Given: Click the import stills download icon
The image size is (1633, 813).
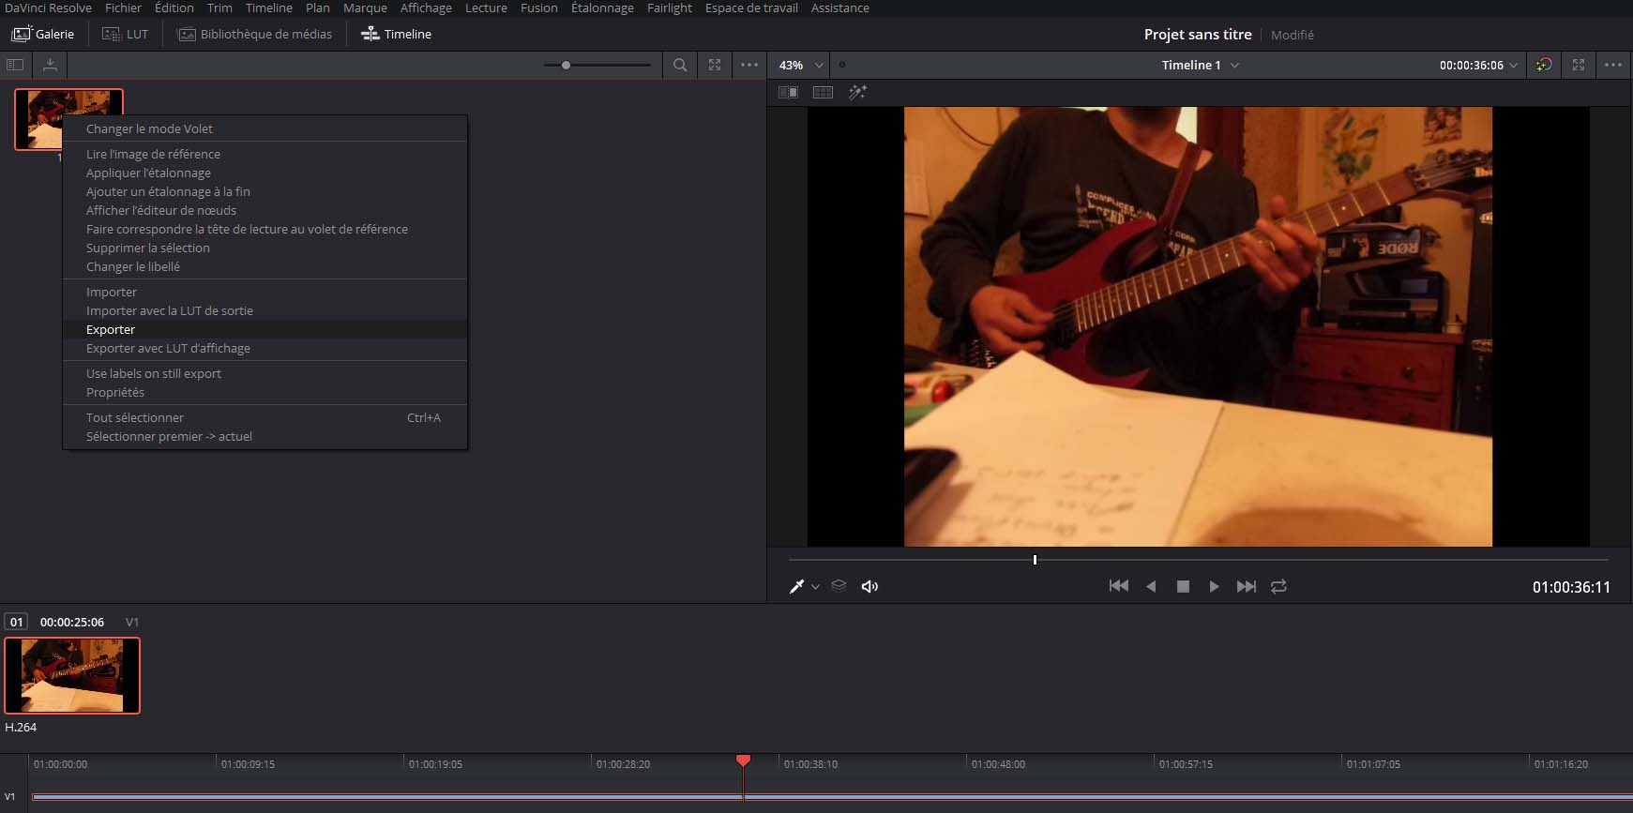Looking at the screenshot, I should point(50,65).
